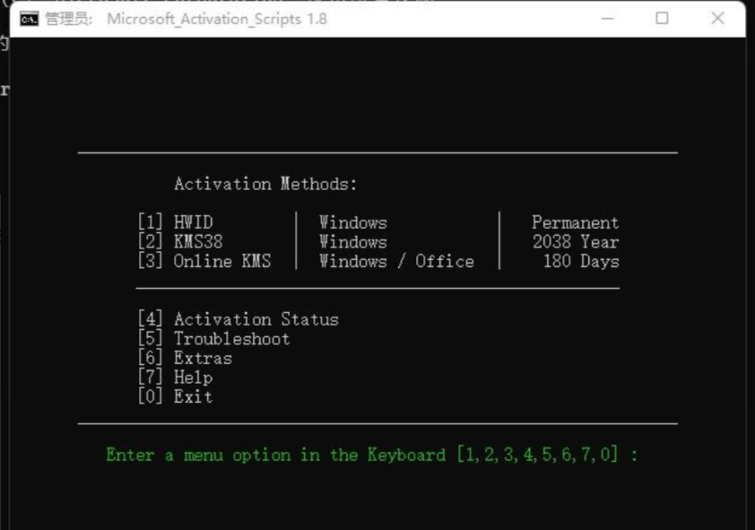Click the Permanent label in HWID row

pos(575,222)
